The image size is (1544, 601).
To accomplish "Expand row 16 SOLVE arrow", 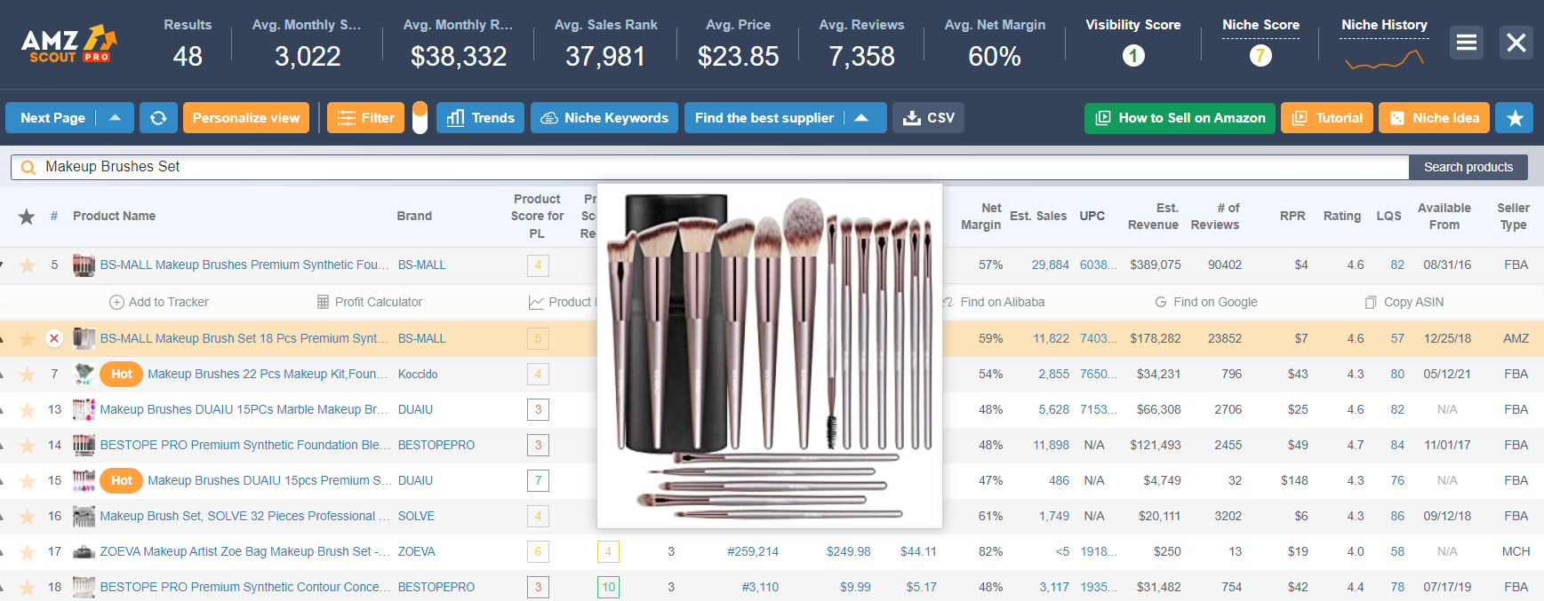I will pos(3,516).
